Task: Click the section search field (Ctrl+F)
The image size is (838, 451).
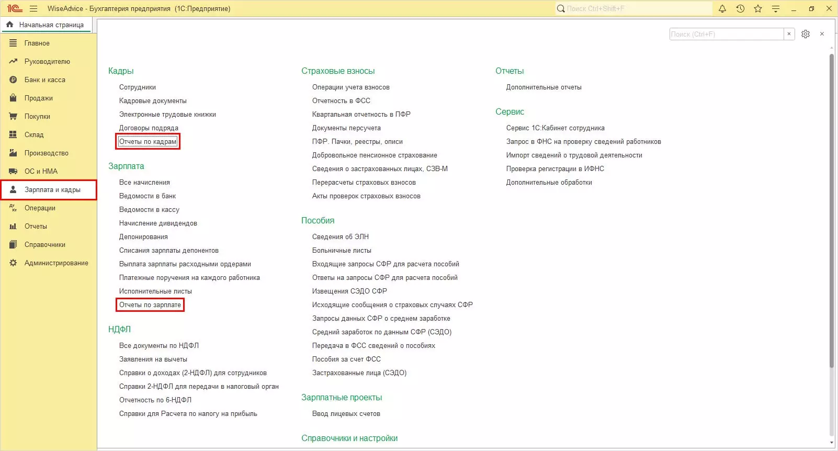Action: 727,34
